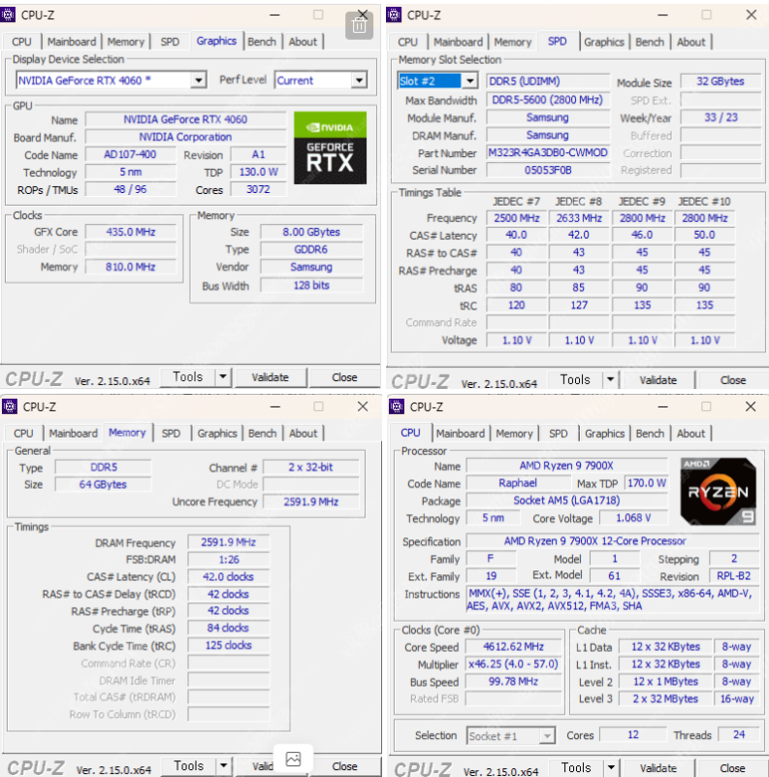Click Validate button in CPU window

point(657,768)
